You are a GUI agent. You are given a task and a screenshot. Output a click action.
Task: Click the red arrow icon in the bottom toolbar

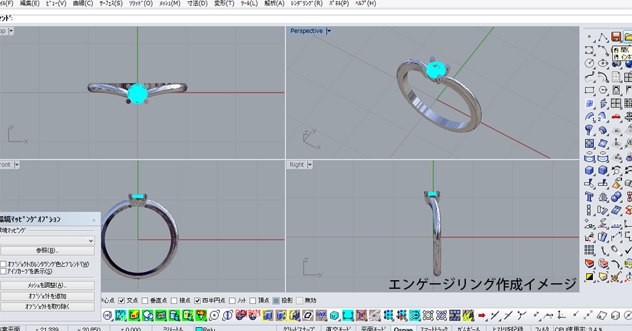coord(481,315)
